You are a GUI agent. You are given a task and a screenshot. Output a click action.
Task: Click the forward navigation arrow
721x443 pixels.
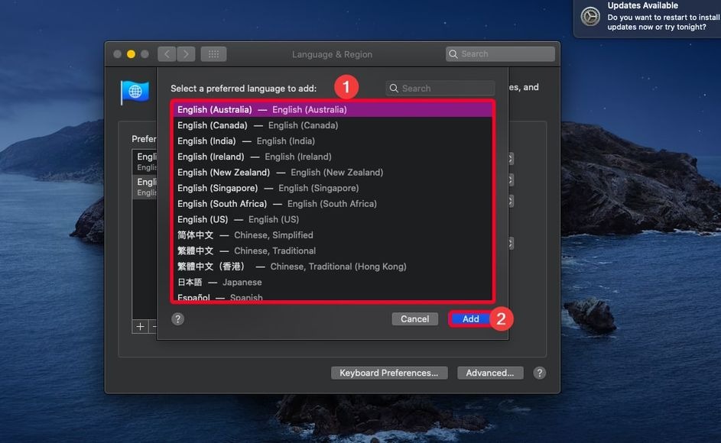[x=186, y=53]
